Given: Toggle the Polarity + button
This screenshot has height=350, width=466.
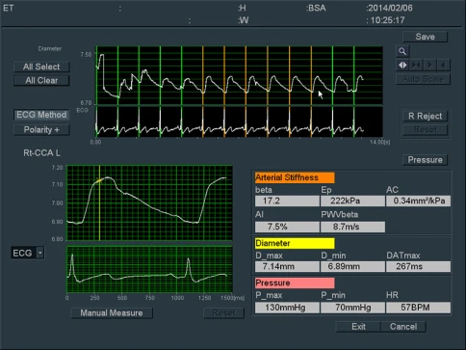Looking at the screenshot, I should coord(41,130).
